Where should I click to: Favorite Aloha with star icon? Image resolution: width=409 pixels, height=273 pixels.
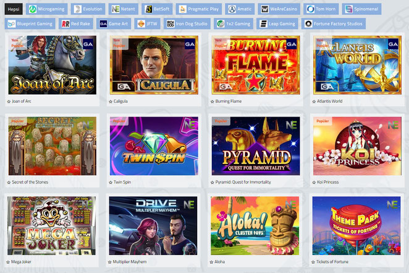coord(211,262)
